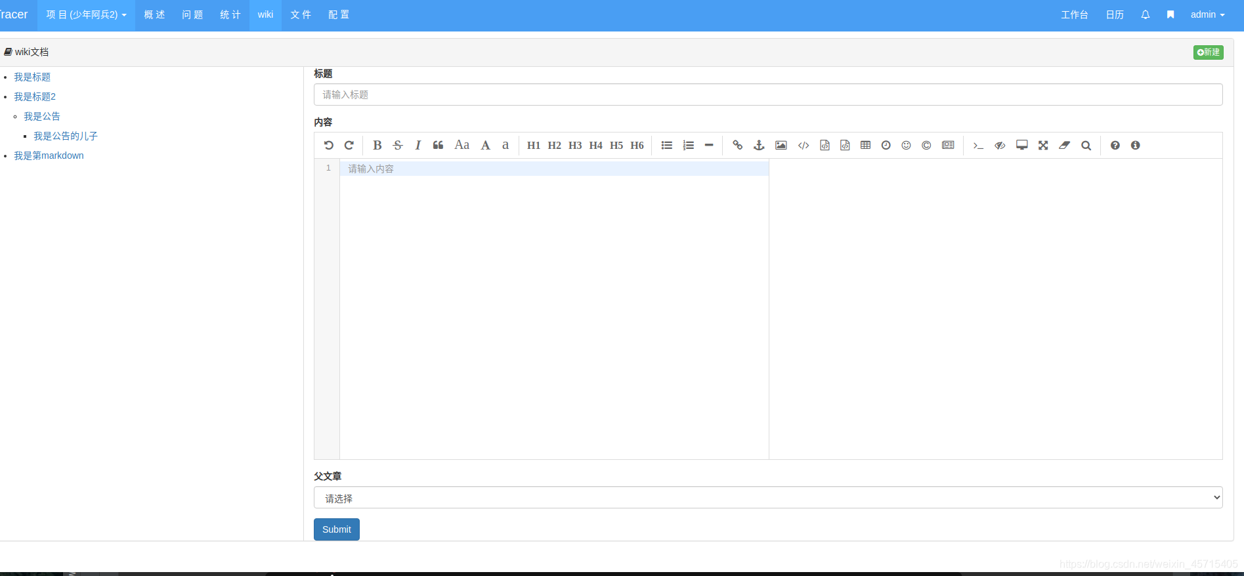Insert an anchor with the anchor icon

point(760,146)
